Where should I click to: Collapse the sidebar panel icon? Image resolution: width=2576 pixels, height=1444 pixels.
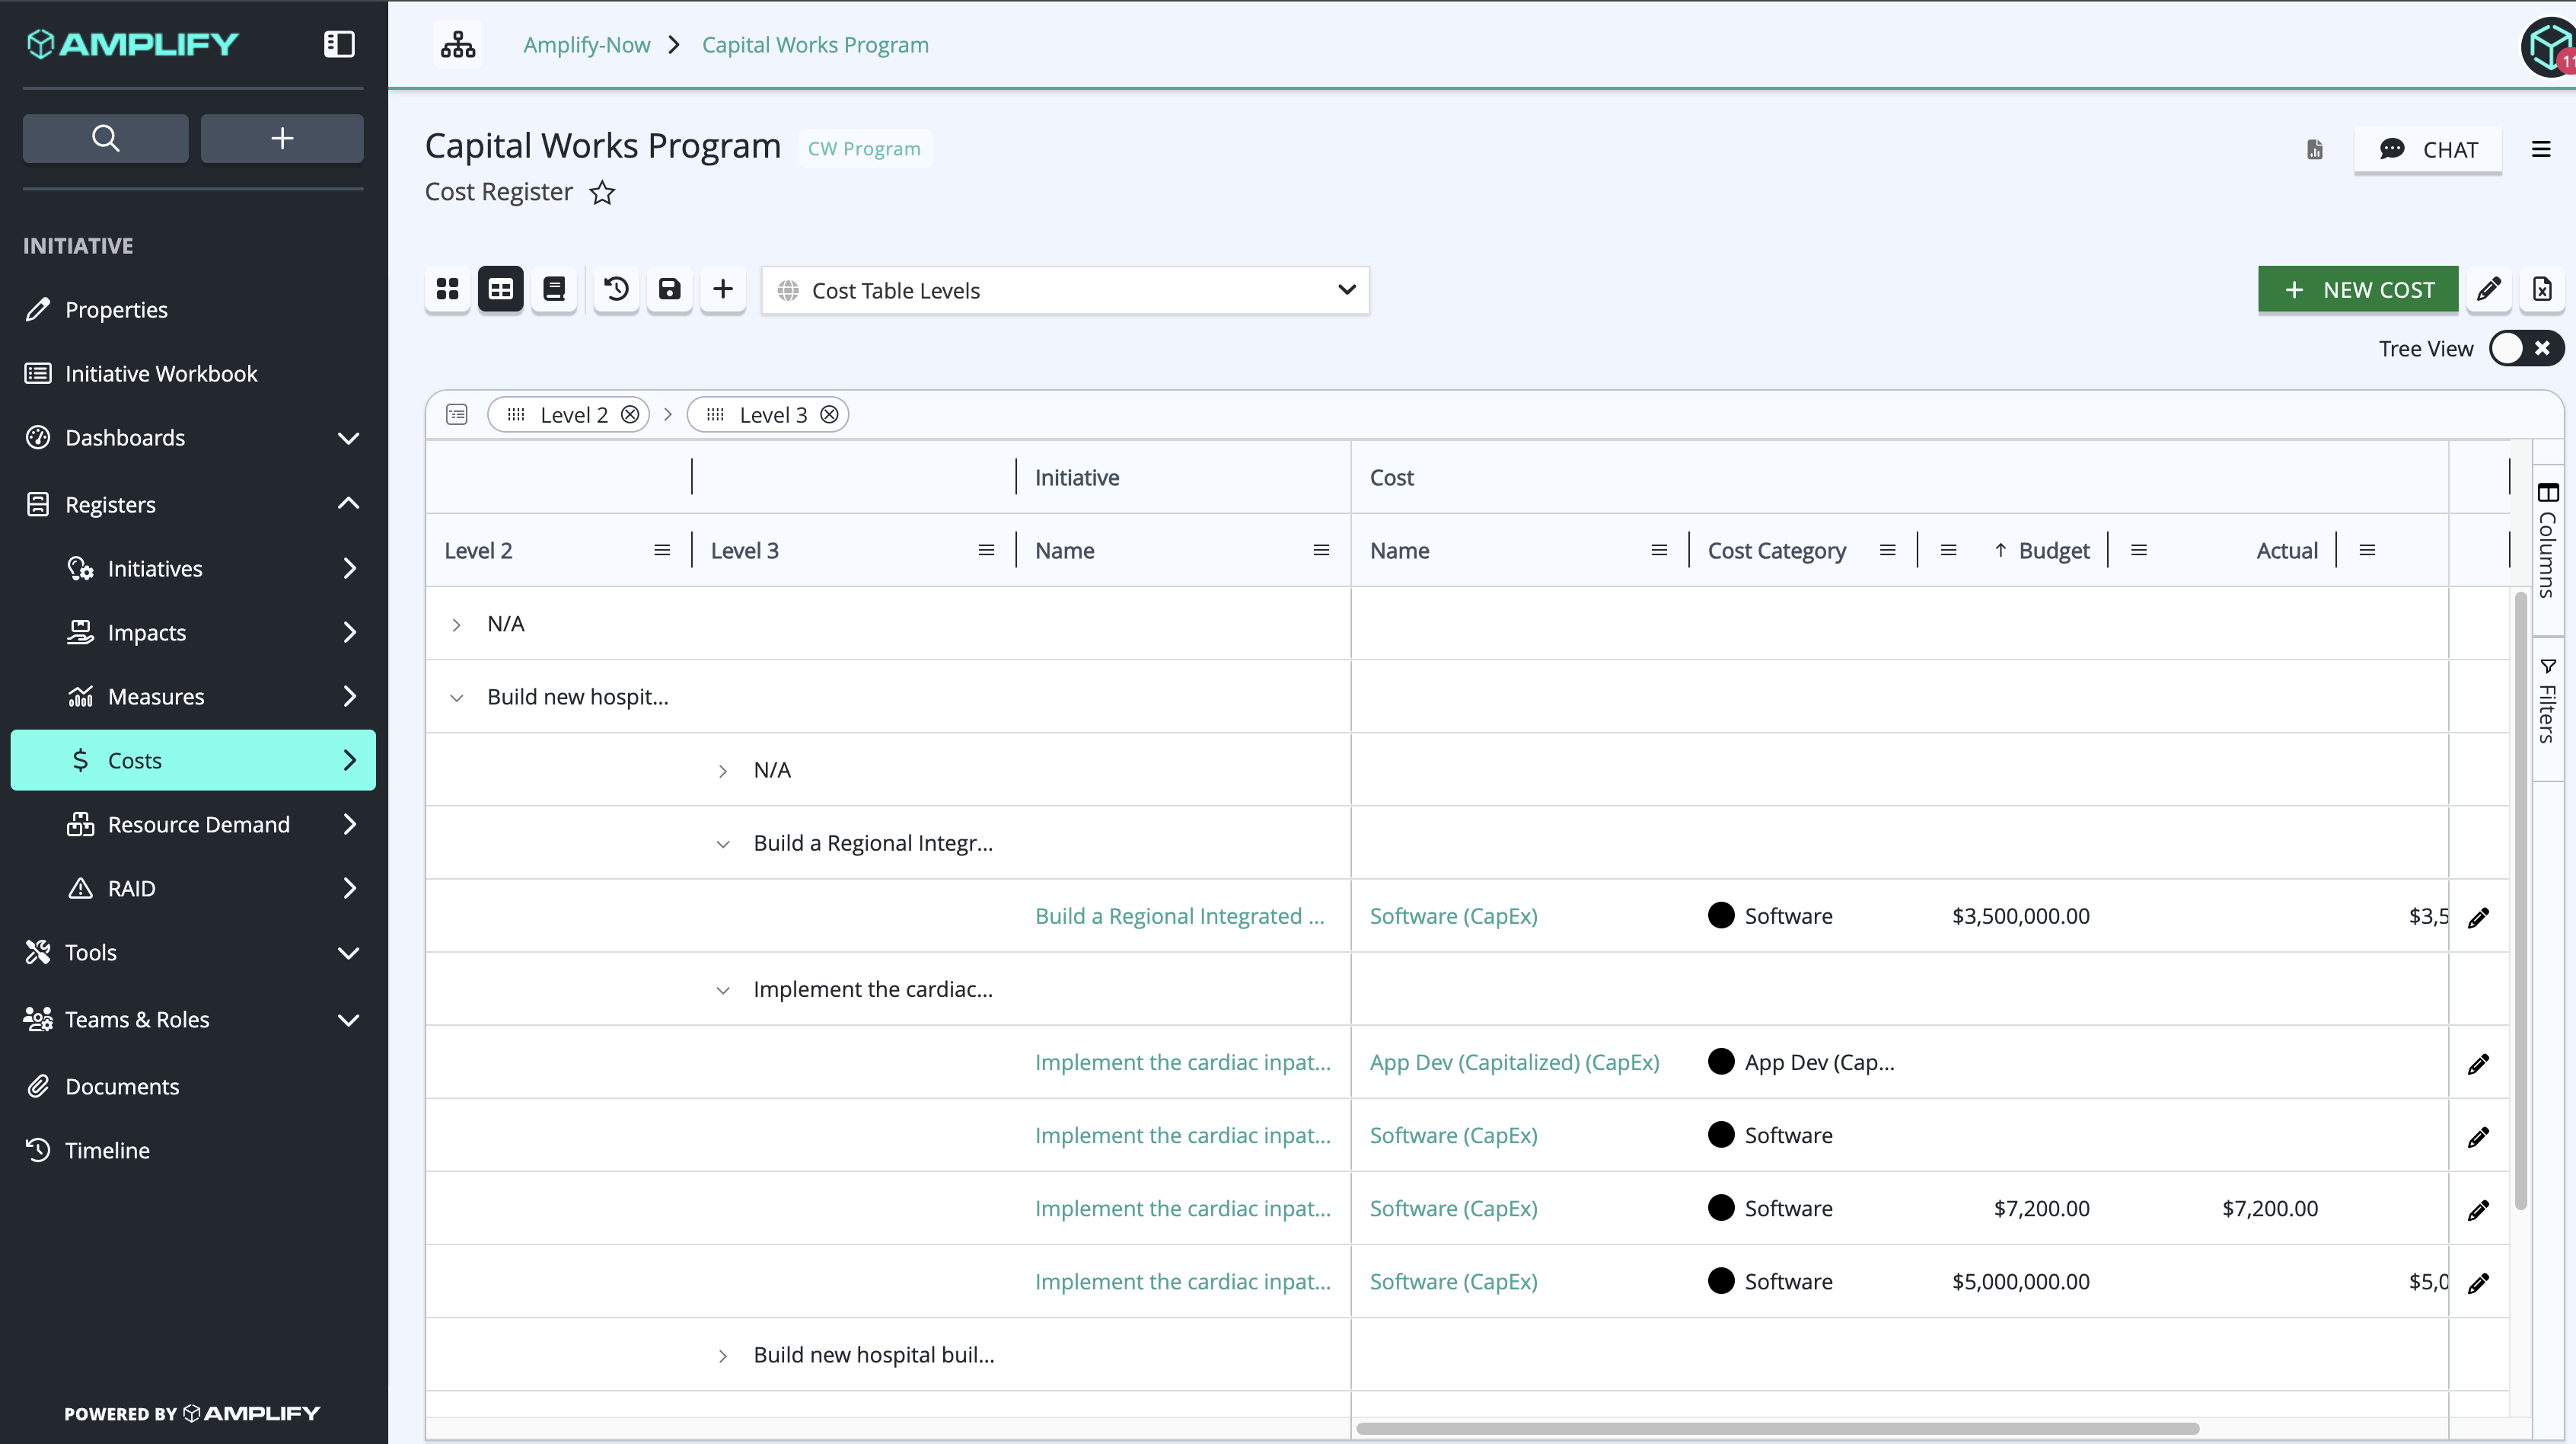point(339,44)
